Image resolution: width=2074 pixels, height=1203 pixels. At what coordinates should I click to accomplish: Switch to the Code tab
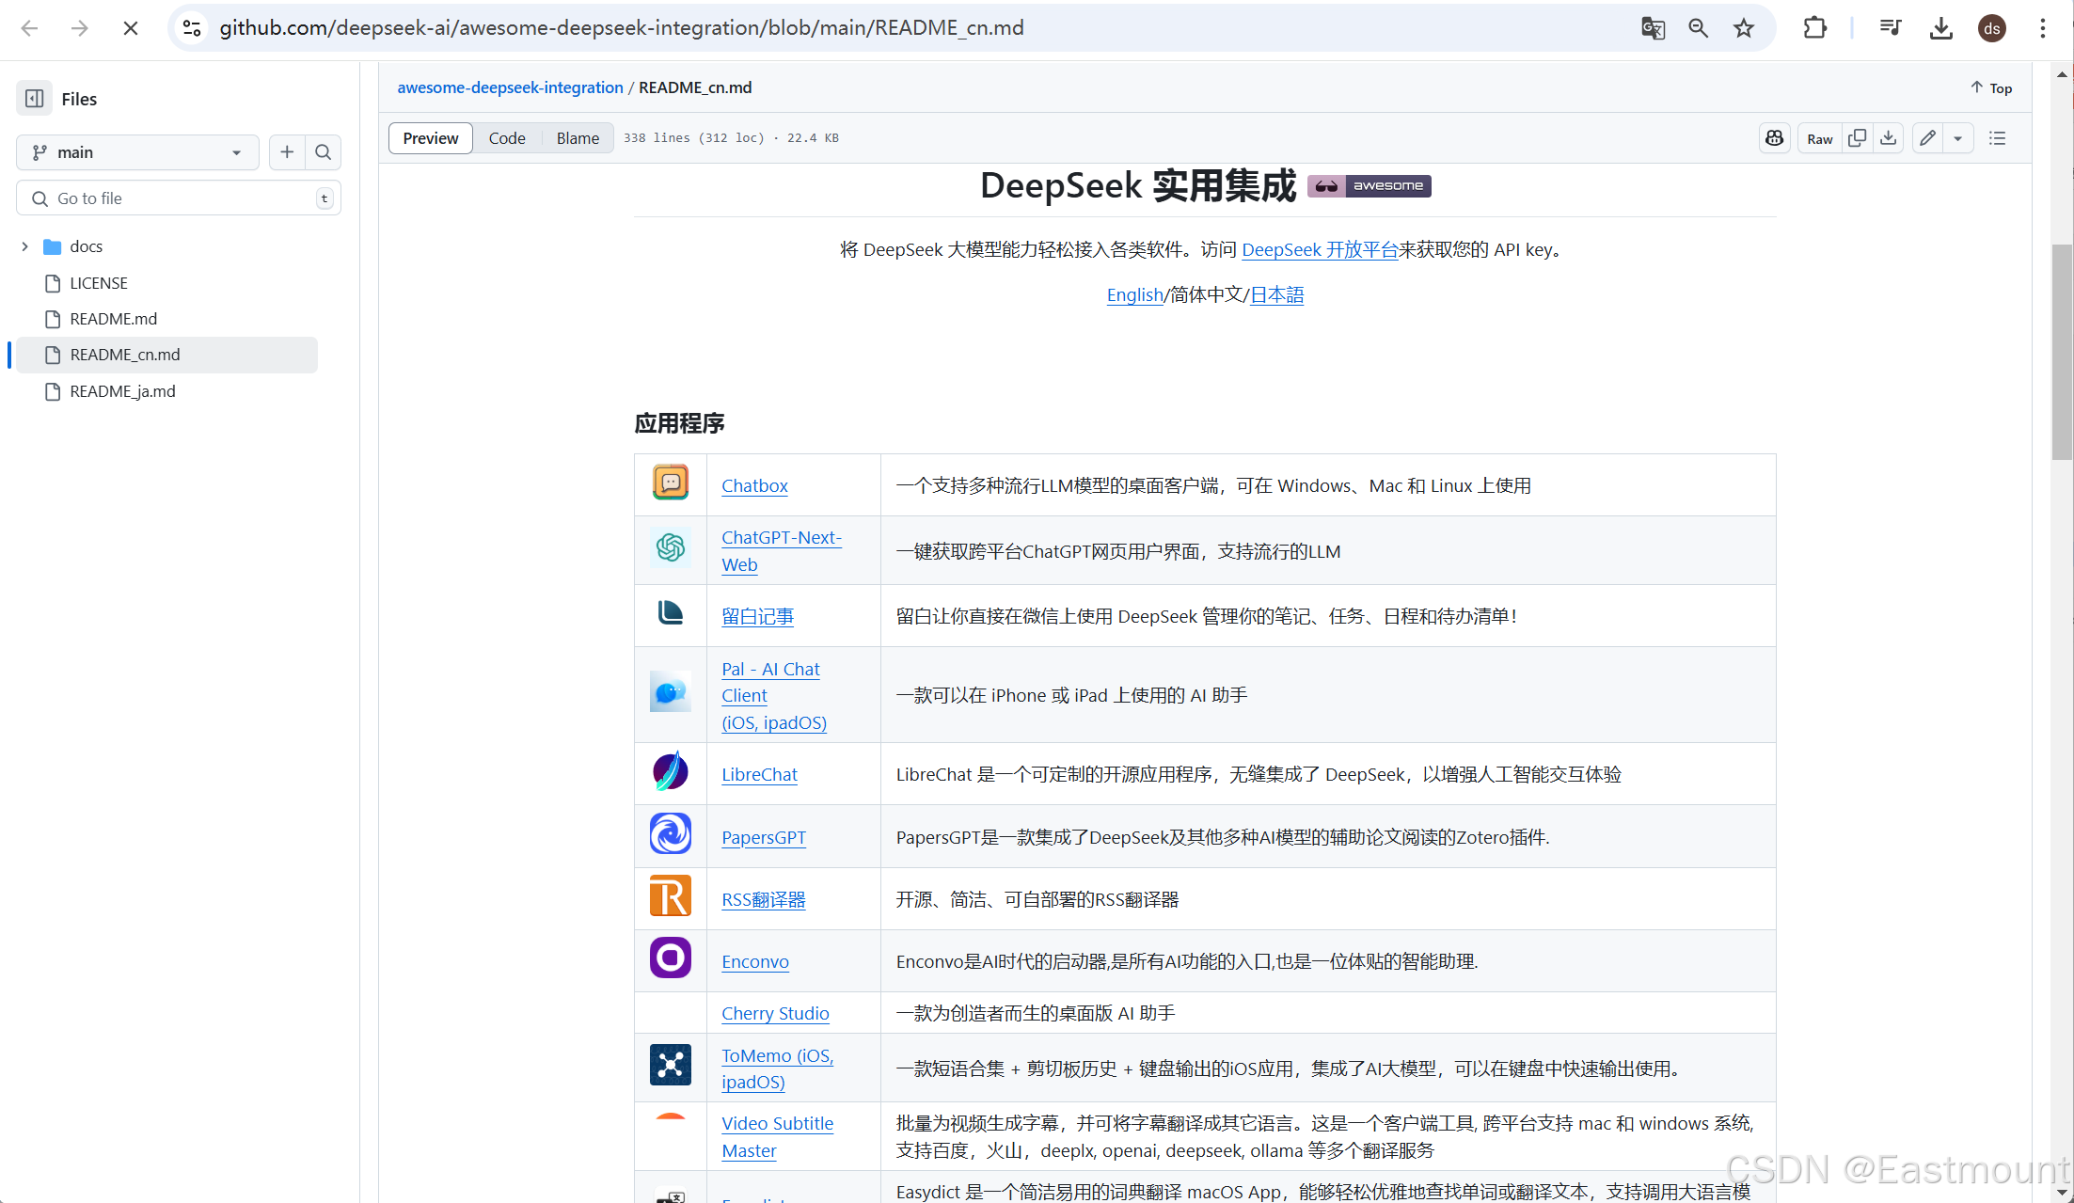[506, 138]
